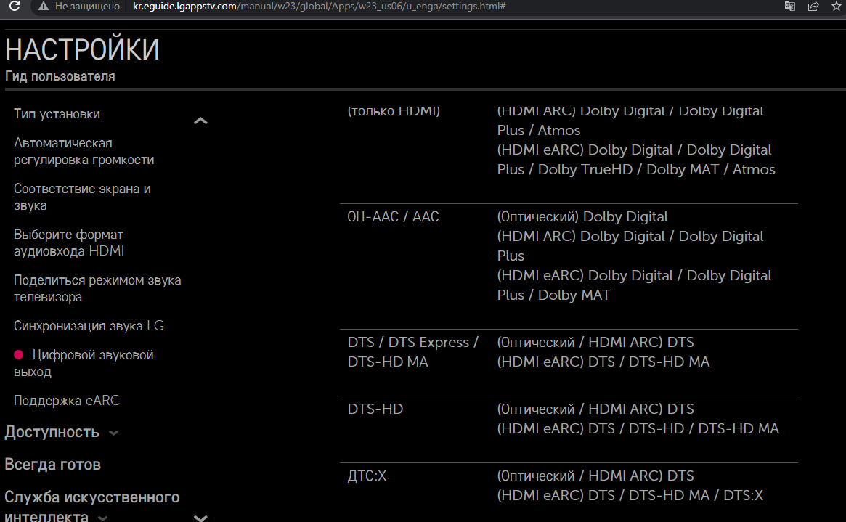Click the back arrow in the browser
The height and width of the screenshot is (522, 846).
click(x=9, y=6)
